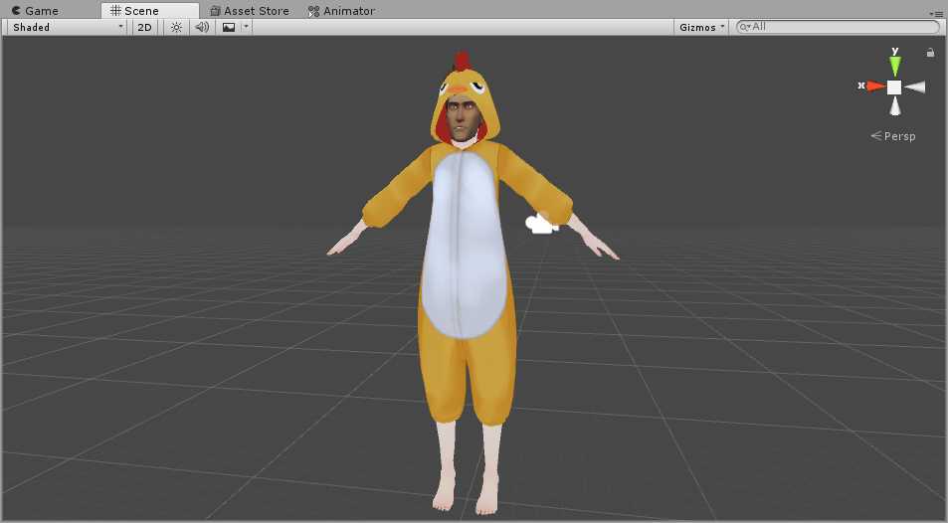Screen dimensions: 948x523
Task: Toggle scene lighting with the sun icon
Action: pyautogui.click(x=176, y=27)
